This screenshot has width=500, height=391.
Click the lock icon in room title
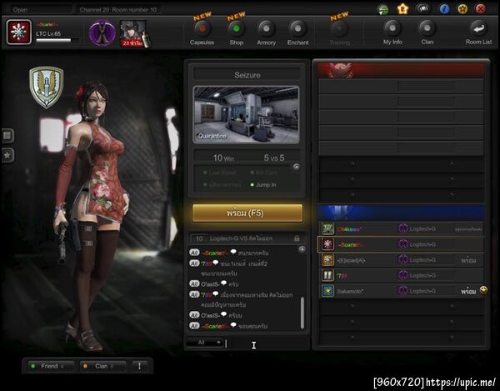click(x=297, y=238)
